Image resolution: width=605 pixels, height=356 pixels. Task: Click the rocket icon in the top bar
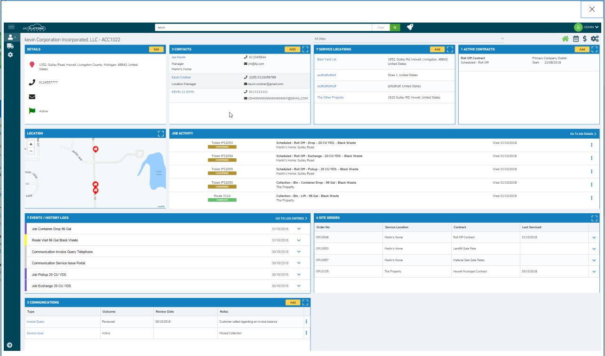click(x=410, y=27)
